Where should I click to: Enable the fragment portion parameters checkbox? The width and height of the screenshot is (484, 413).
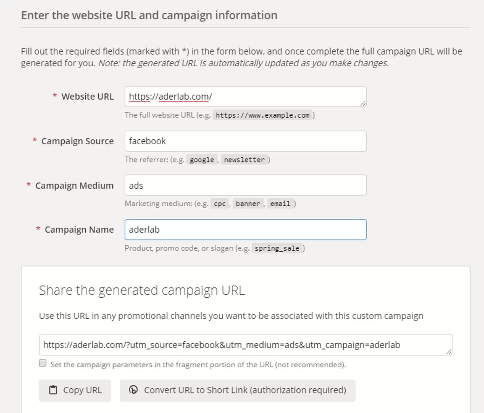43,364
